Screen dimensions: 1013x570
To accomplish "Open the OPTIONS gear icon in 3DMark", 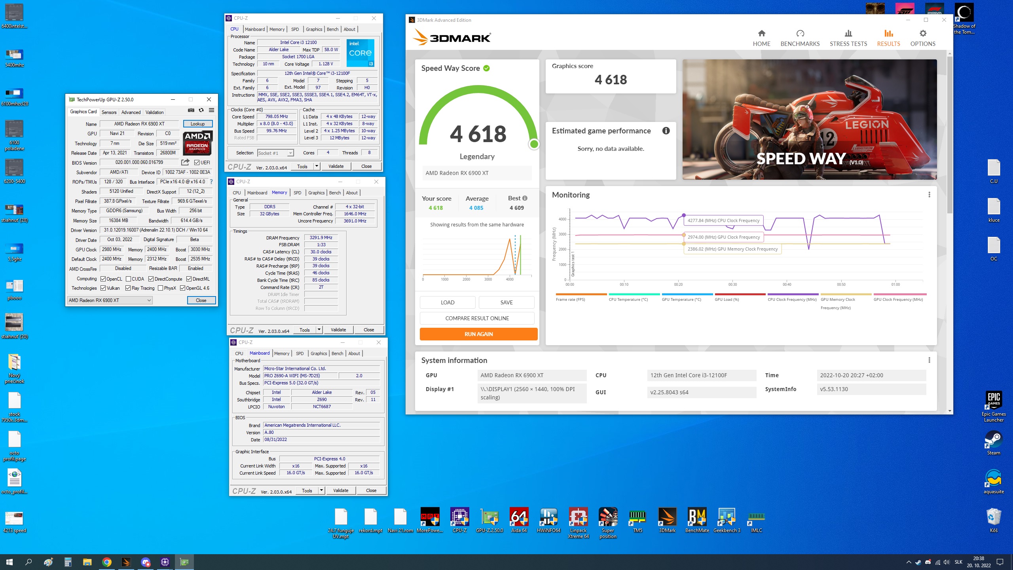I will pos(923,34).
